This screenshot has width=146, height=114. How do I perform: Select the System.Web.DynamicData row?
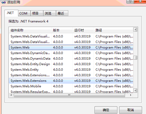point(71,59)
